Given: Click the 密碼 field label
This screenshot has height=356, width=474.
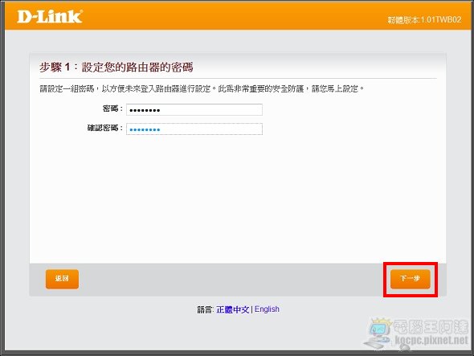Looking at the screenshot, I should [112, 108].
